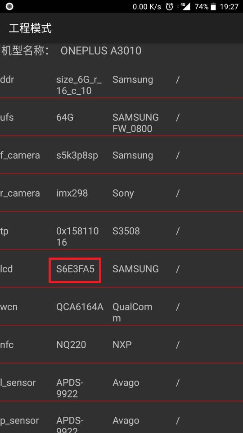Select the r_camera imx298 value
243x433 pixels.
pos(72,193)
